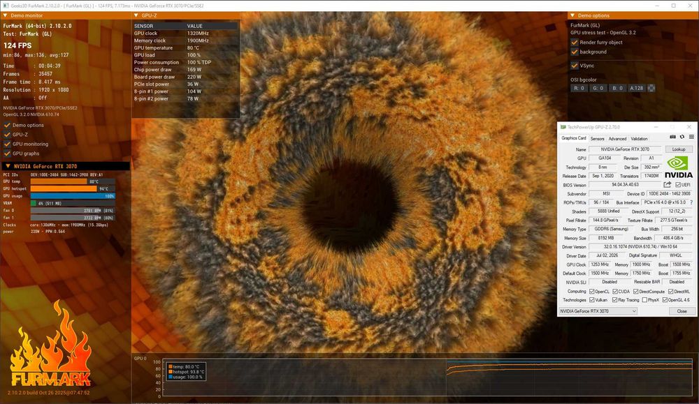Click the graph legend box with temp reading
Viewport: 699px width, 404px height.
(x=186, y=372)
